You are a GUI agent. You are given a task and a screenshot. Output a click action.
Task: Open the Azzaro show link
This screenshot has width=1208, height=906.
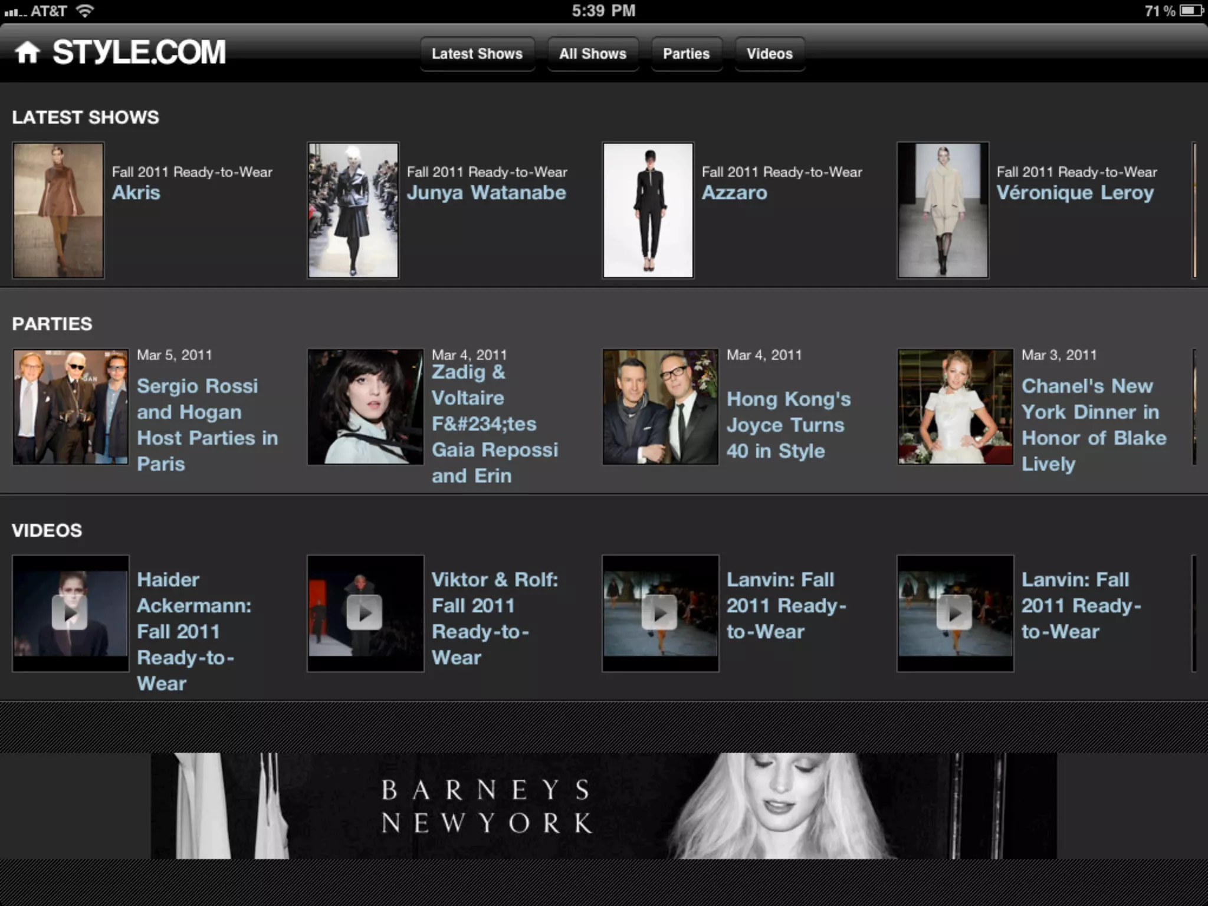[734, 192]
